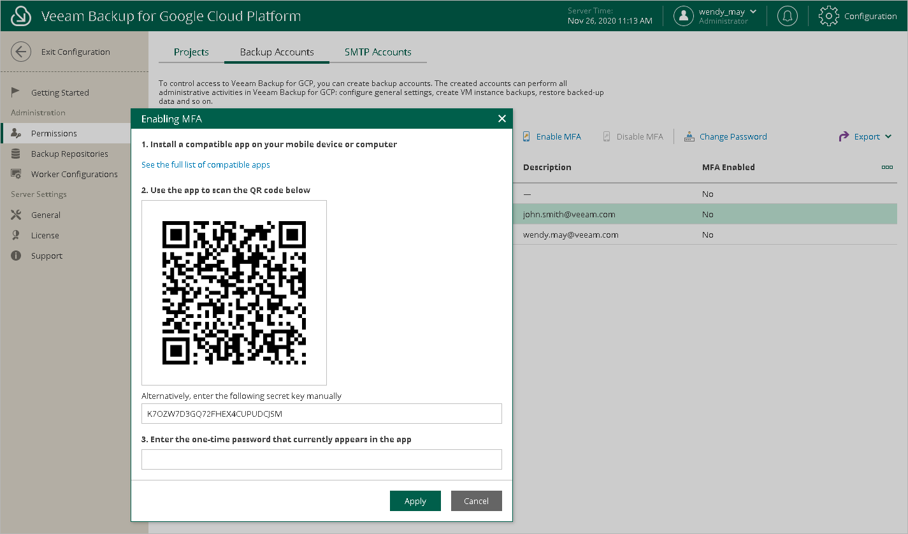Click the secret key text field
The height and width of the screenshot is (534, 908).
click(x=322, y=414)
